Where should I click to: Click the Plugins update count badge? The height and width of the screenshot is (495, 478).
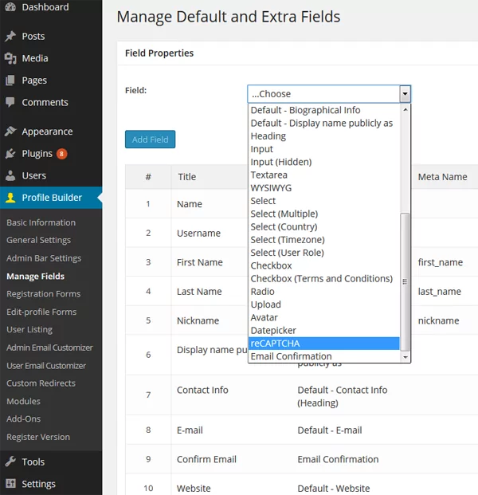pos(61,154)
